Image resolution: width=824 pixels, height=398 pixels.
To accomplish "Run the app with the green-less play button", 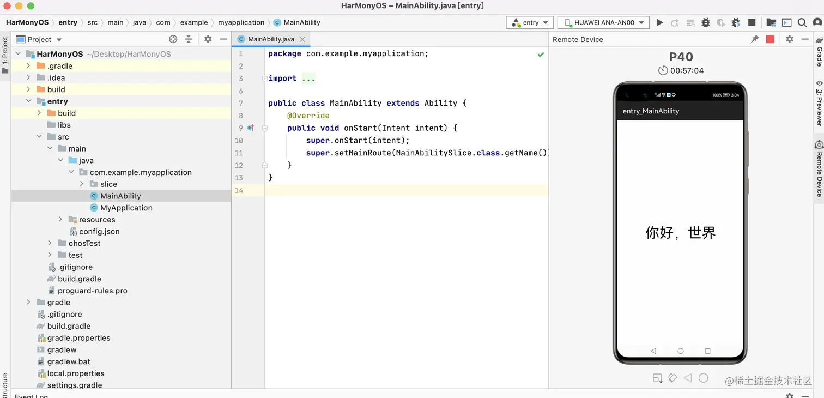I will pos(659,22).
